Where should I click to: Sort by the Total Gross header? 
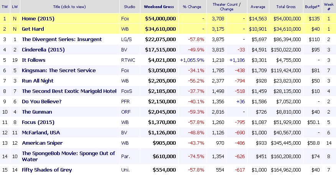pyautogui.click(x=286, y=7)
